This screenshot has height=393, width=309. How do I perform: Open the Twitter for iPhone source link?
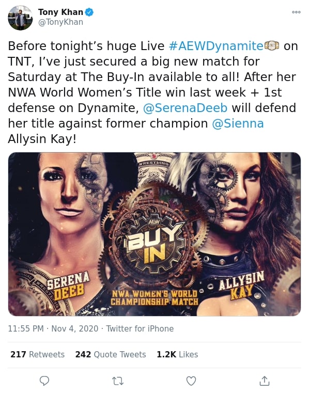140,328
